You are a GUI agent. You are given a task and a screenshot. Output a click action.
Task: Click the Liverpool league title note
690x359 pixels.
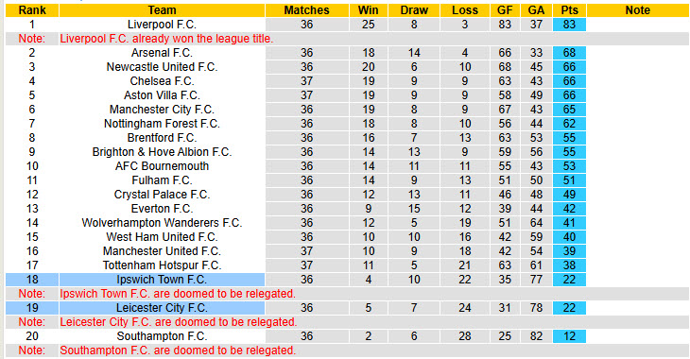pyautogui.click(x=166, y=39)
